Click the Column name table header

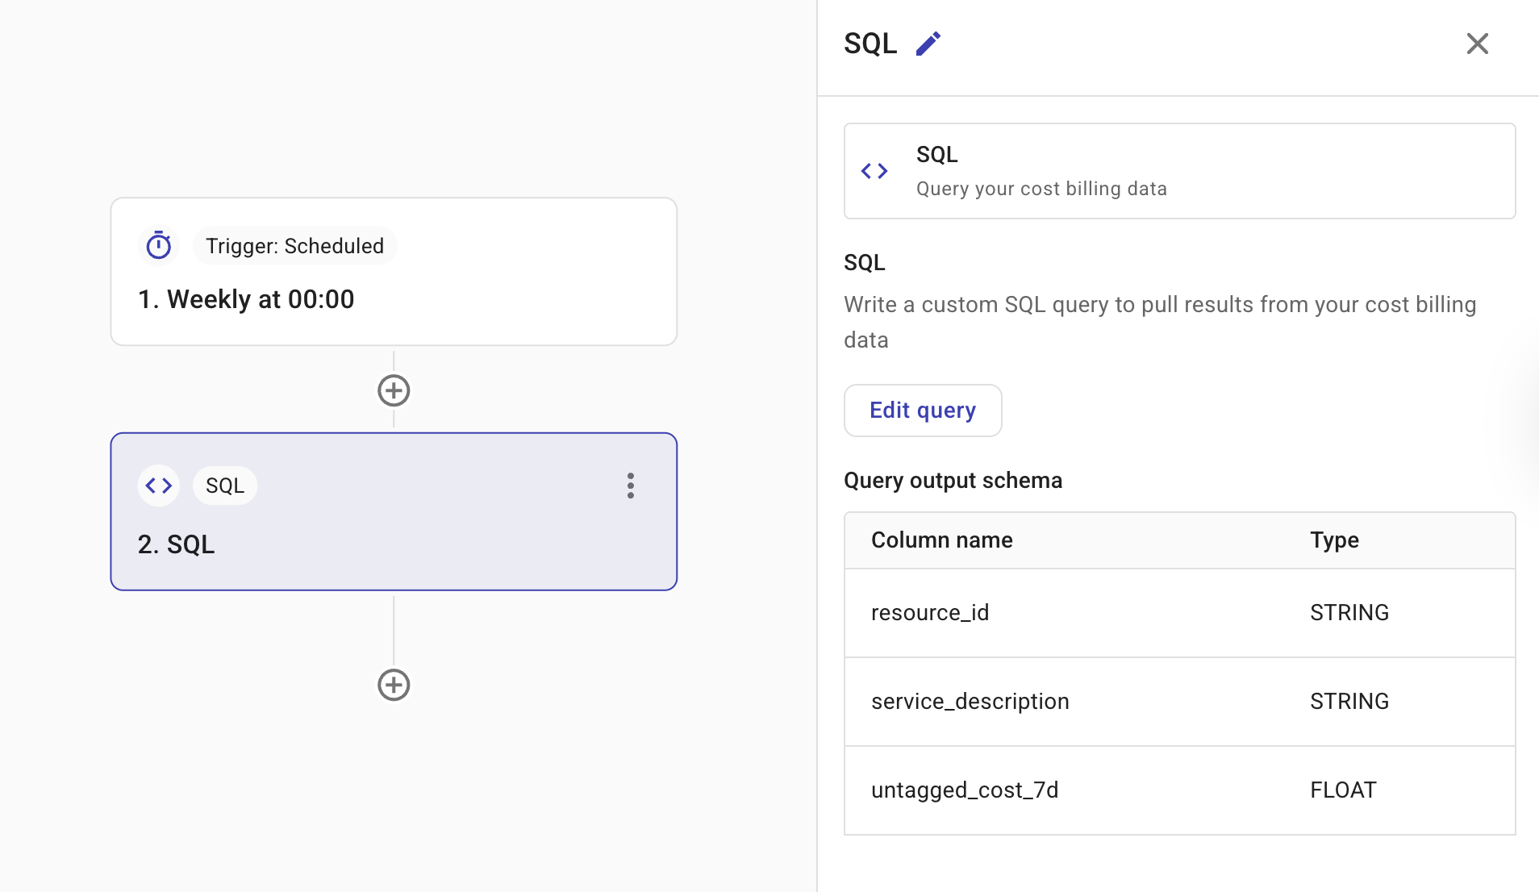click(940, 540)
